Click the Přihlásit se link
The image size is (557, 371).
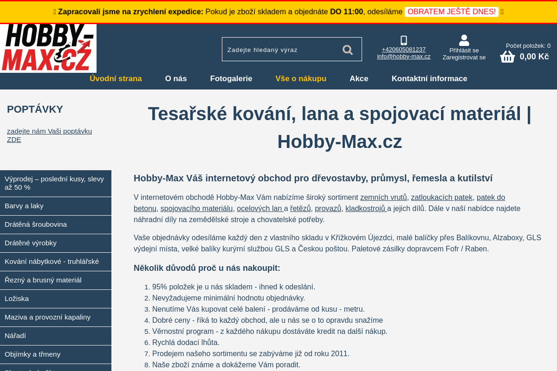tap(464, 50)
